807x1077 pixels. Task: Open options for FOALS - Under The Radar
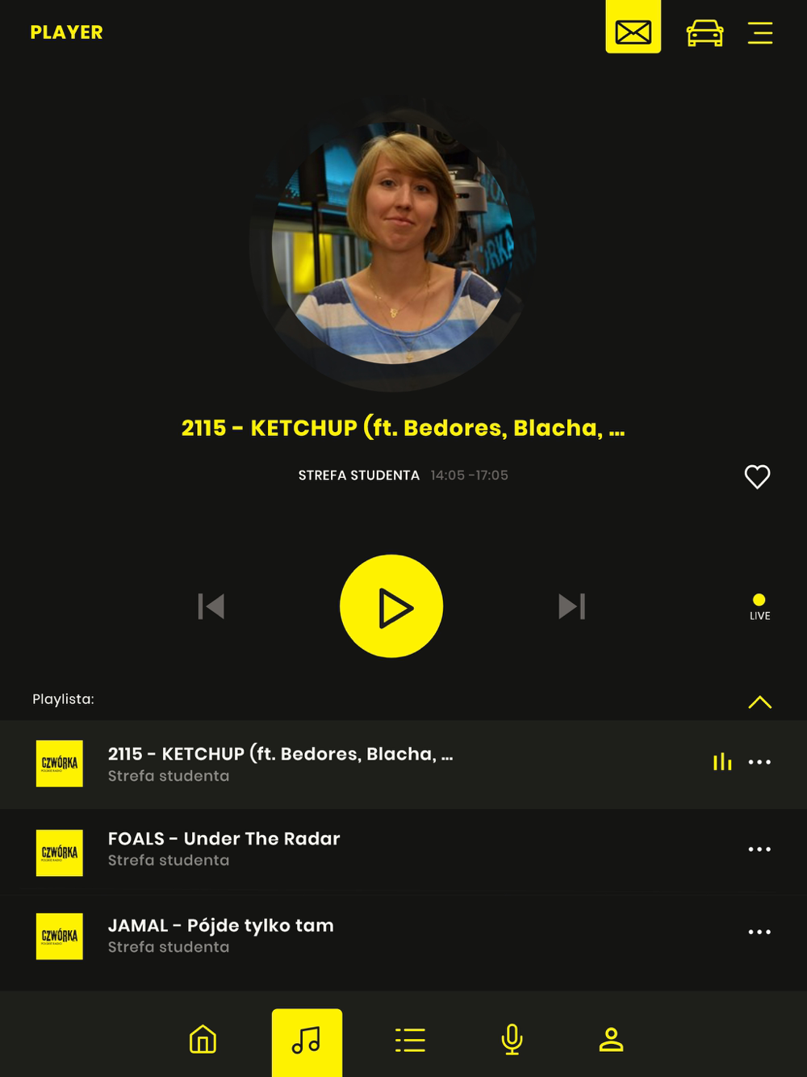click(x=759, y=849)
